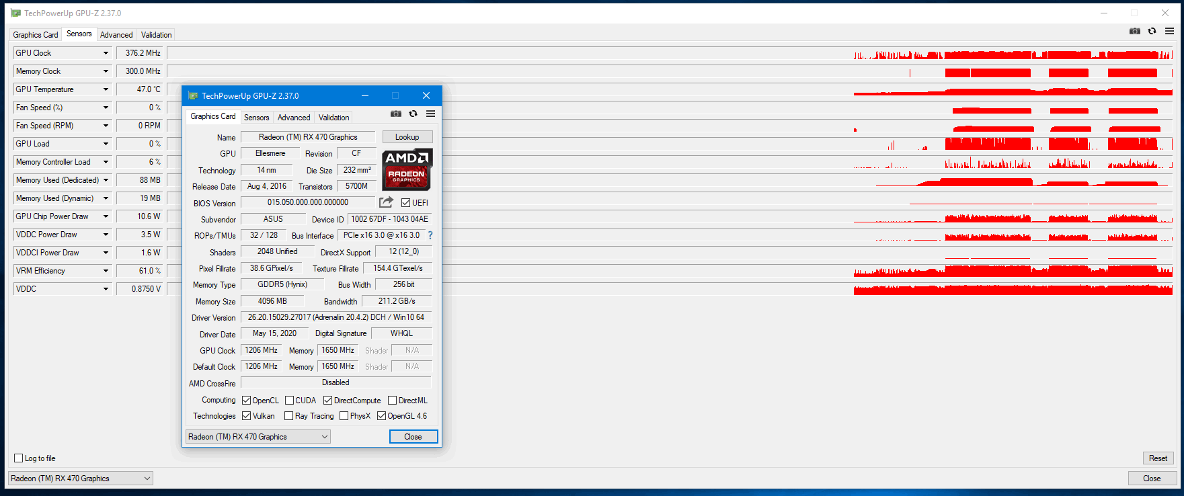Toggle the DirectCompute checkbox
This screenshot has height=496, width=1184.
327,401
